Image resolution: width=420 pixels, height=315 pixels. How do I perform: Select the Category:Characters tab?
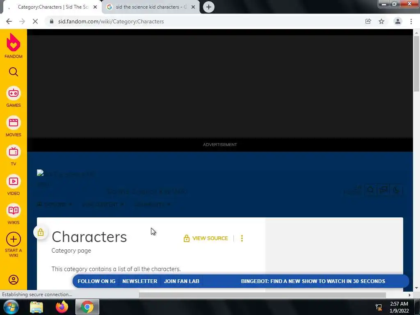pos(52,7)
